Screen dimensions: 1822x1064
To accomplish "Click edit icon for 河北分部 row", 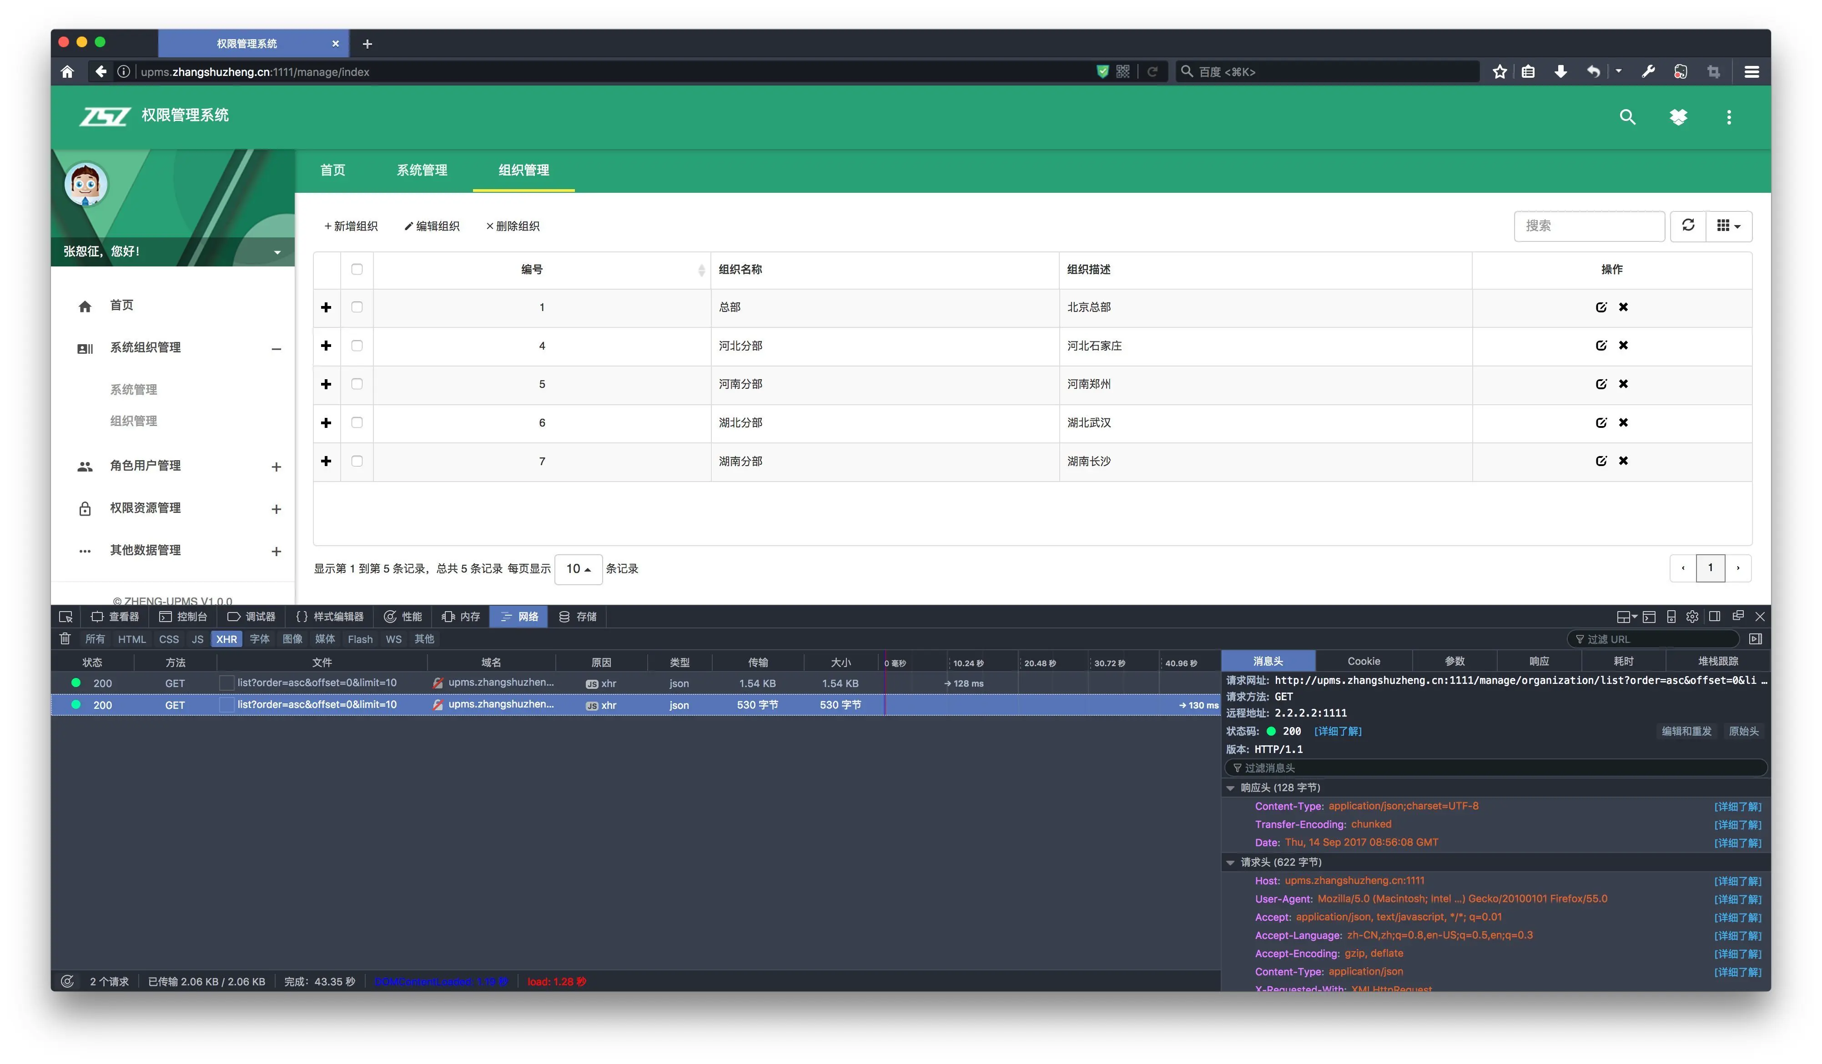I will pyautogui.click(x=1601, y=346).
